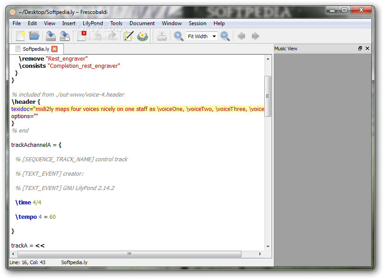
Task: Undock the Music View panel
Action: click(360, 49)
